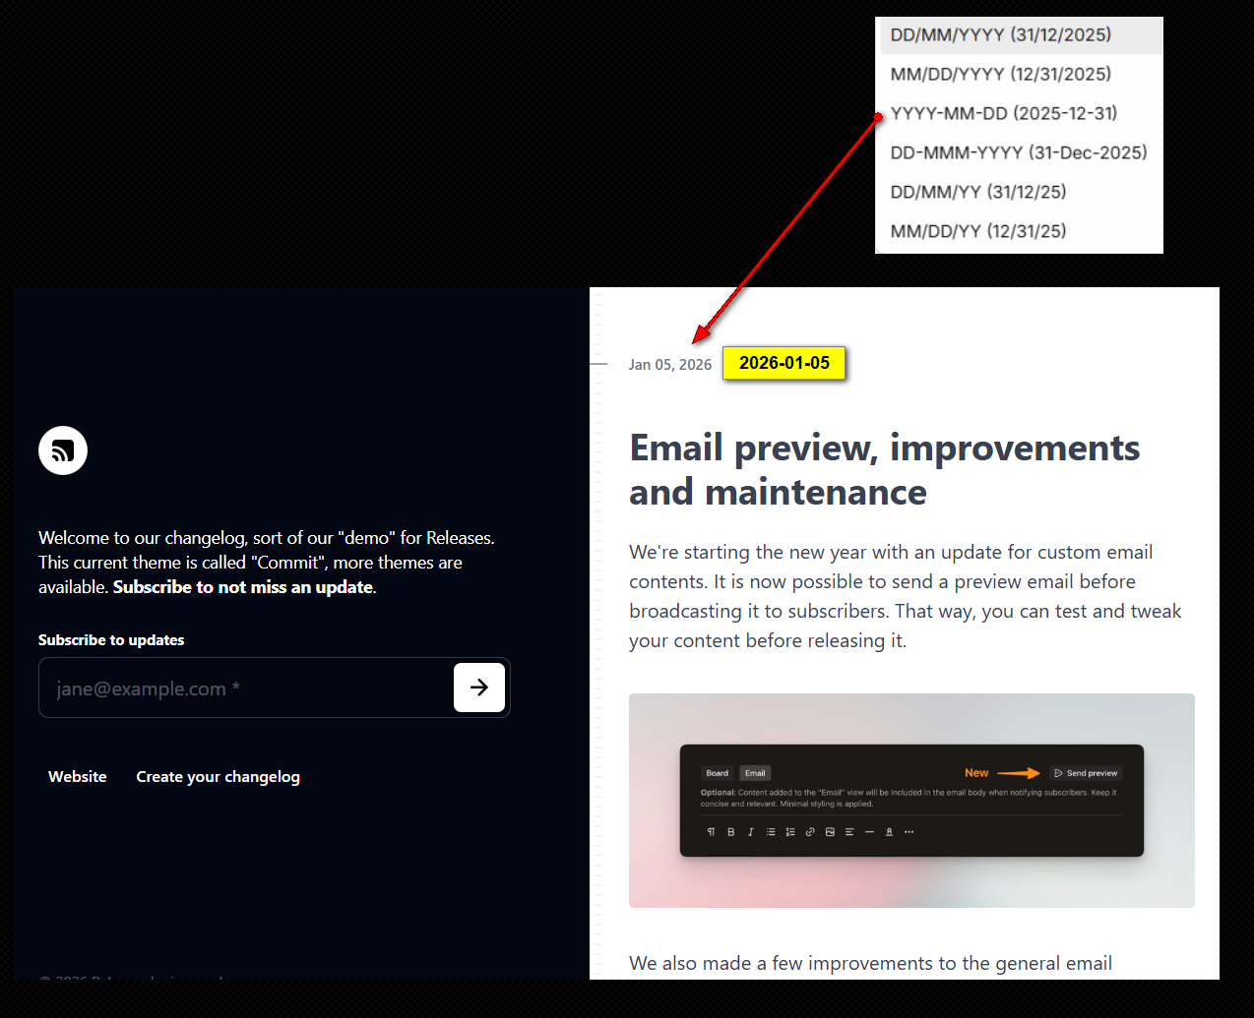Click the insert image icon in editor
1254x1018 pixels.
pyautogui.click(x=830, y=832)
